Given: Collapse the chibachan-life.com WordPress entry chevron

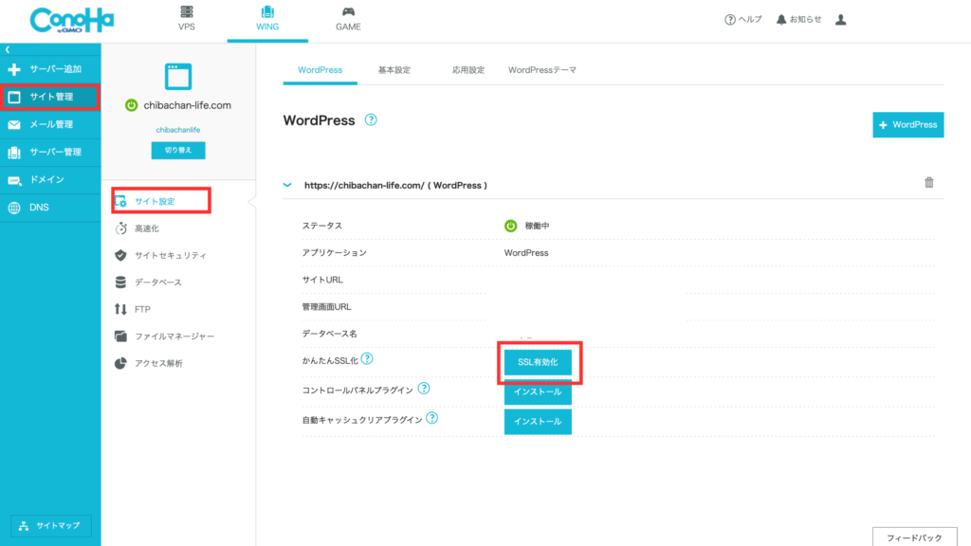Looking at the screenshot, I should coord(287,185).
